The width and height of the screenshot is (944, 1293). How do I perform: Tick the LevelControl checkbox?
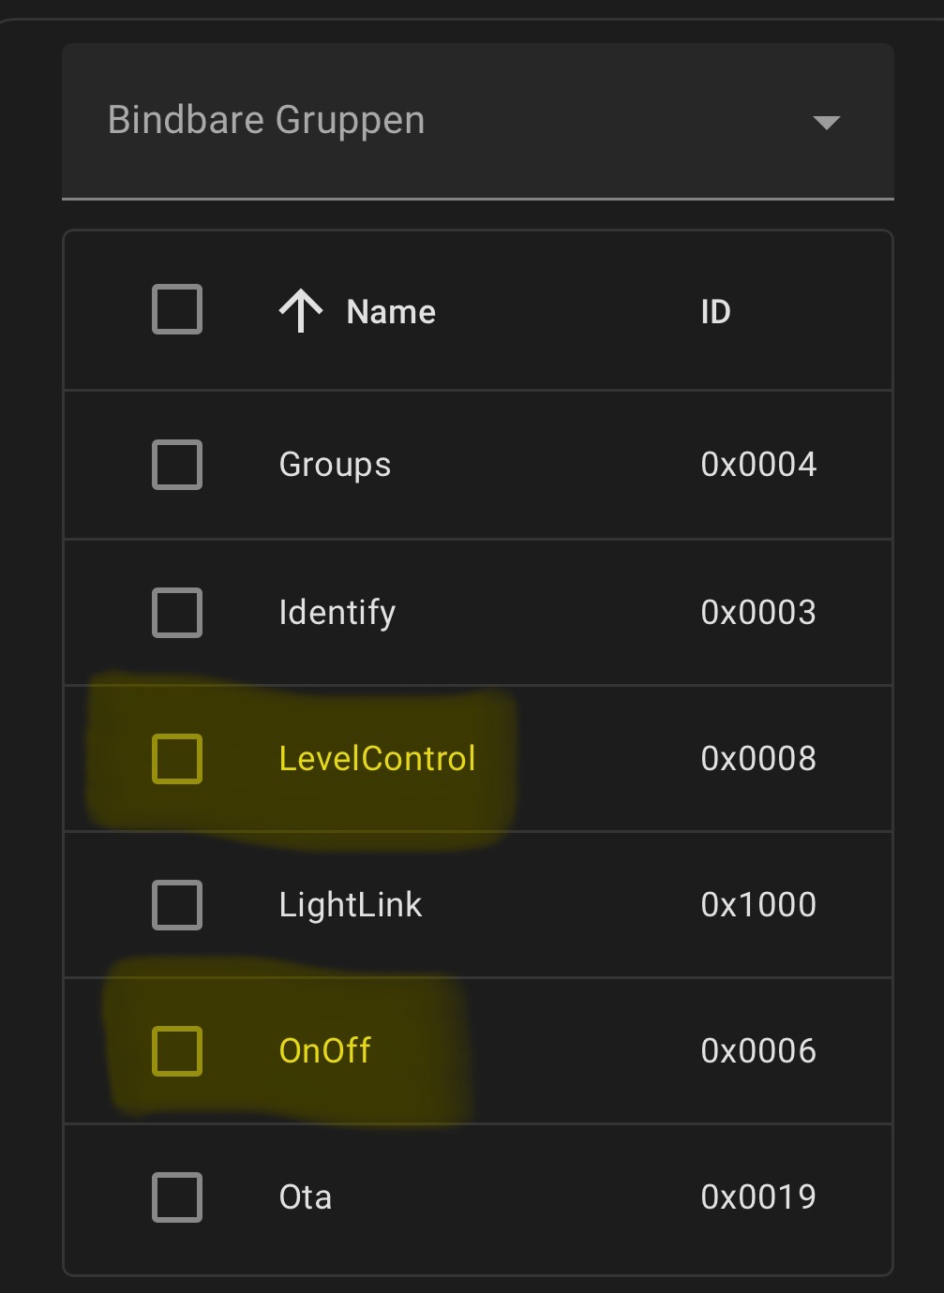[x=177, y=759]
